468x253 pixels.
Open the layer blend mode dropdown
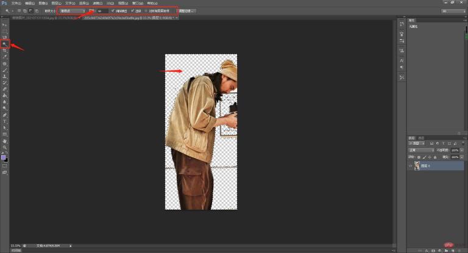[421, 150]
